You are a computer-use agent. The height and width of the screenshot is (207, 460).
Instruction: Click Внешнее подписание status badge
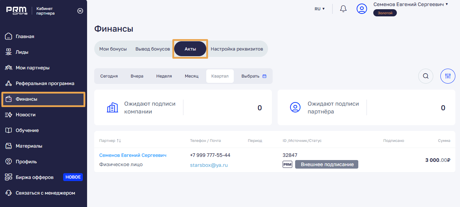click(x=327, y=164)
